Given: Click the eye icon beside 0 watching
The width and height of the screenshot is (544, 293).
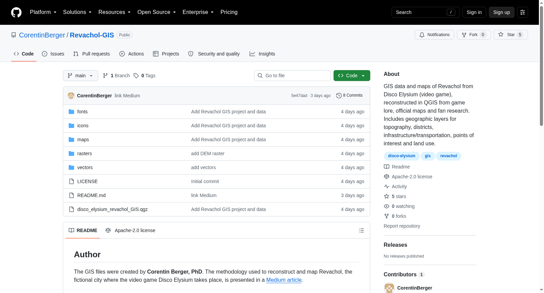Looking at the screenshot, I should [x=387, y=206].
